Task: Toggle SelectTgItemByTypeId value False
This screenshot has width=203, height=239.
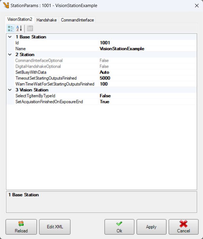Action: coord(148,96)
